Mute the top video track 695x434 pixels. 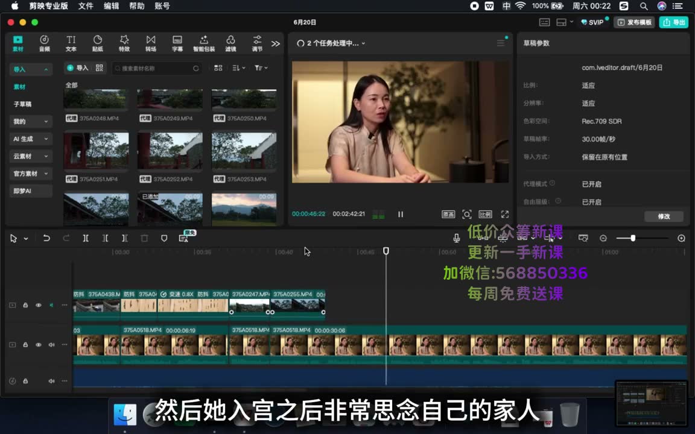pyautogui.click(x=51, y=305)
